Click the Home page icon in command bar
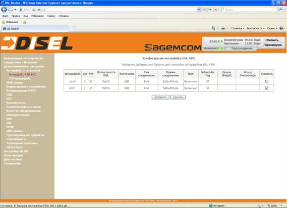Screen dimensions: 287x208 (x=213, y=28)
